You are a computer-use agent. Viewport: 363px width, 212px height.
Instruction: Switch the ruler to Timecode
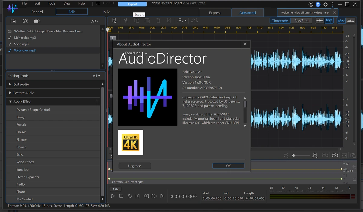pos(280,21)
